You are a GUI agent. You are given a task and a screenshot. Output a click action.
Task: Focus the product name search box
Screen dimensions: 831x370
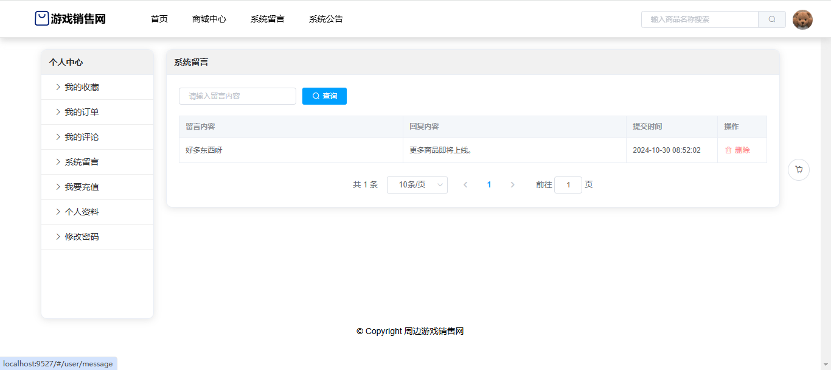(x=700, y=19)
